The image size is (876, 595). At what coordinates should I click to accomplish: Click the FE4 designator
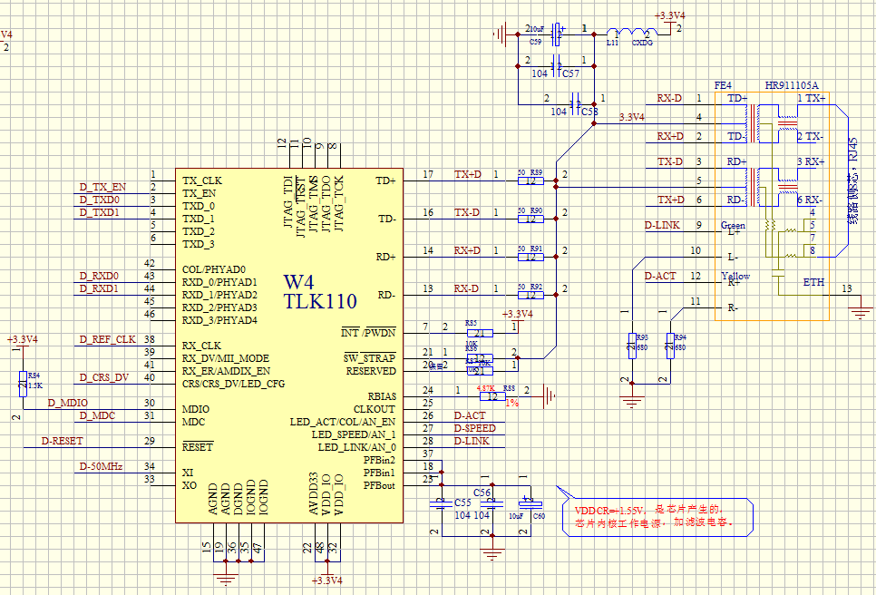(723, 85)
